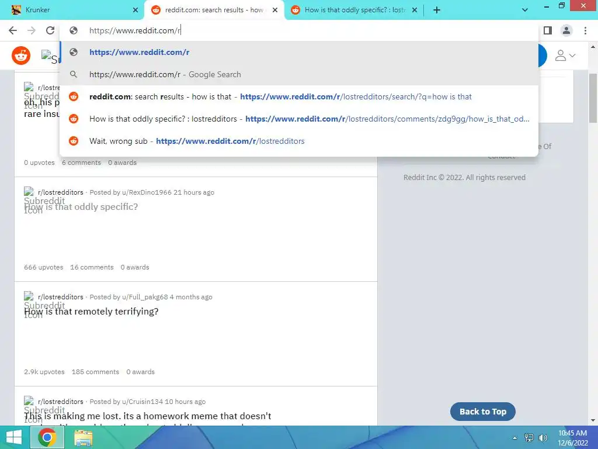The width and height of the screenshot is (598, 449).
Task: Click the '2.9k upvotes' text
Action: [44, 372]
